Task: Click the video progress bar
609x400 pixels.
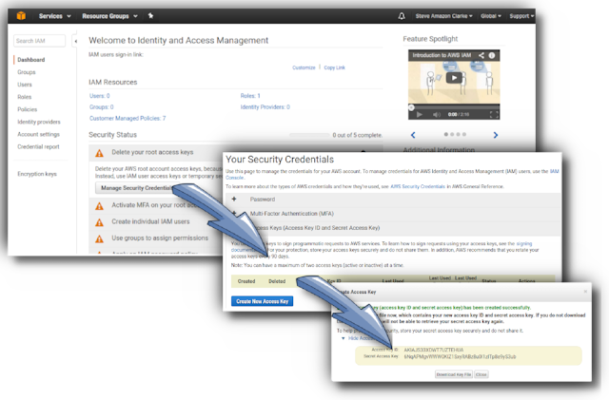Action: [x=454, y=107]
